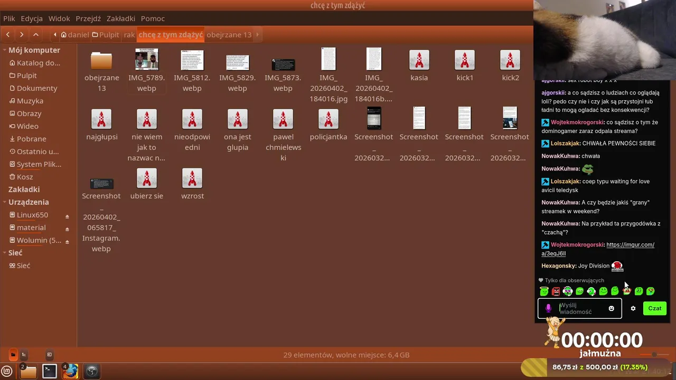Select the 'obejrzane 13' folder icon

click(101, 61)
